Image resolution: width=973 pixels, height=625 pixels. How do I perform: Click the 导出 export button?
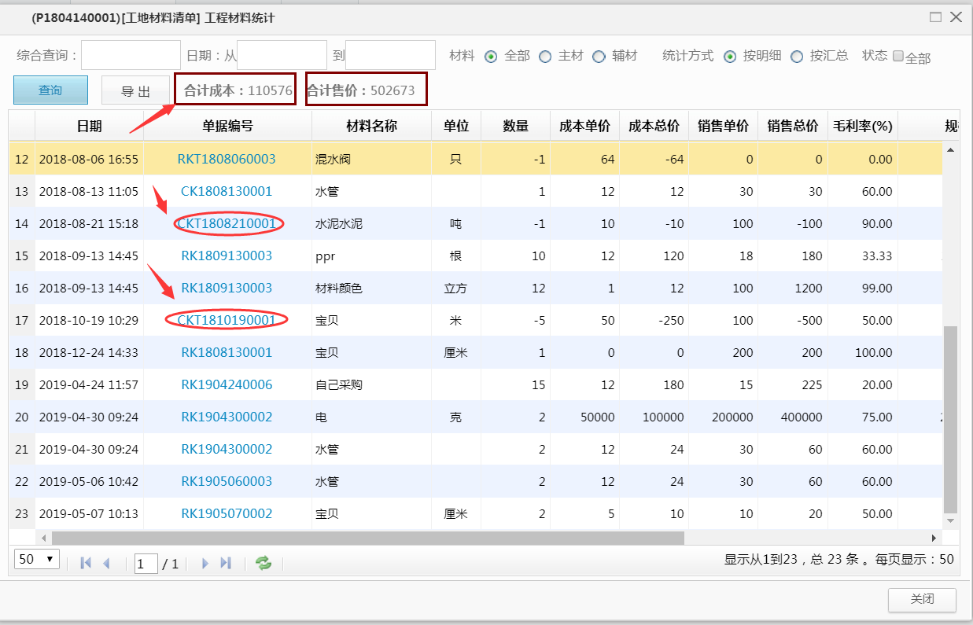coord(135,91)
